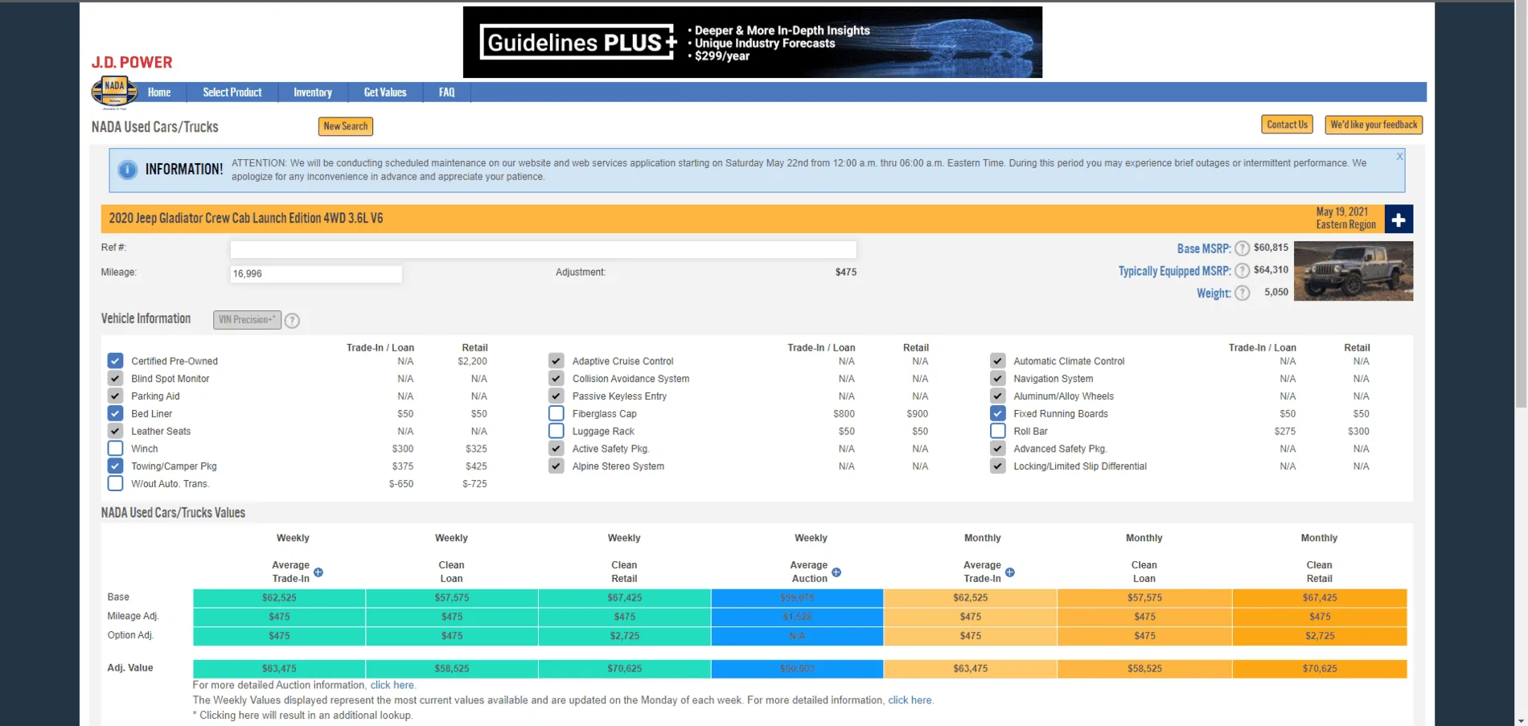Click the J.D. Power logo
1528x726 pixels.
(x=132, y=63)
